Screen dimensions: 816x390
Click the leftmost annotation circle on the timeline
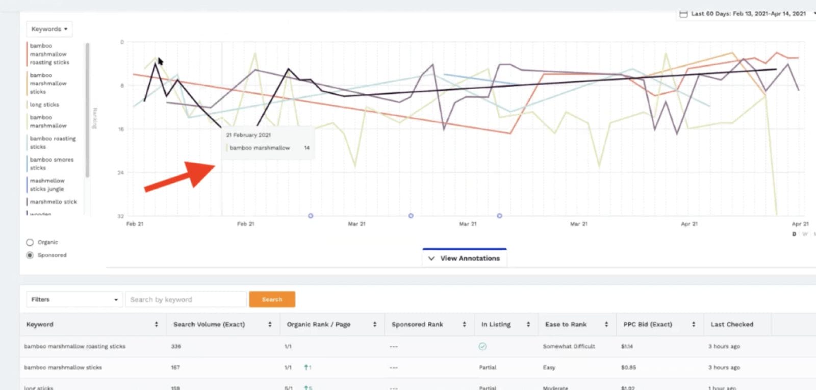311,216
